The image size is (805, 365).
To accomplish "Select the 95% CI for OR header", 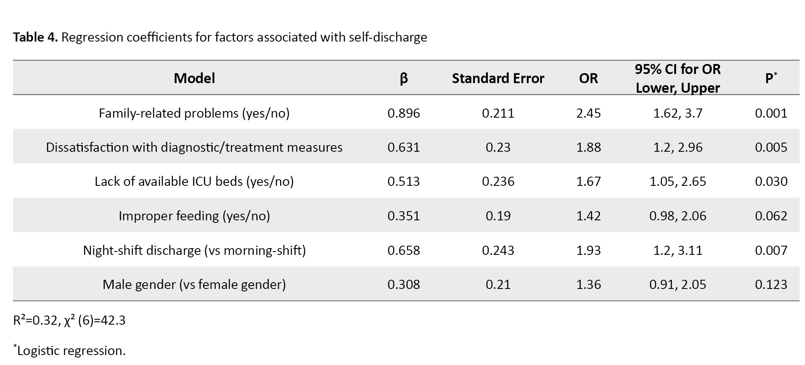I will pos(678,78).
